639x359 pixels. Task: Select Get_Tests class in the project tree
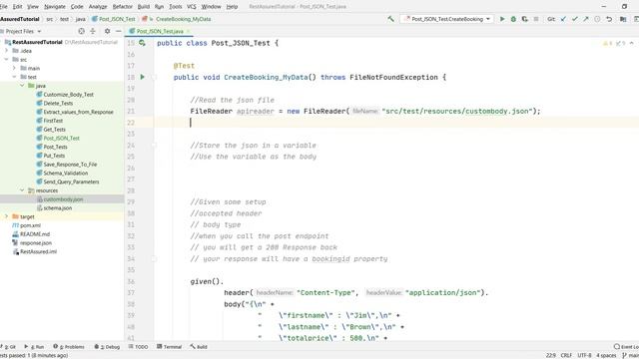pyautogui.click(x=54, y=130)
